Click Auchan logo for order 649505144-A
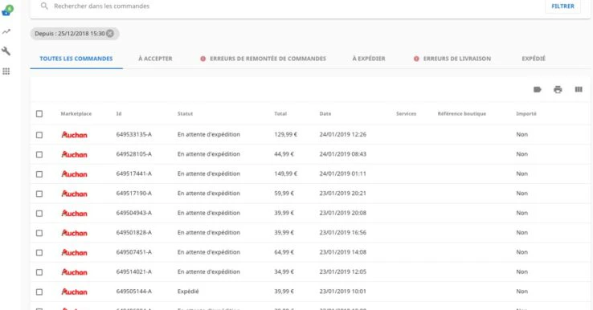This screenshot has width=593, height=310. pos(74,292)
